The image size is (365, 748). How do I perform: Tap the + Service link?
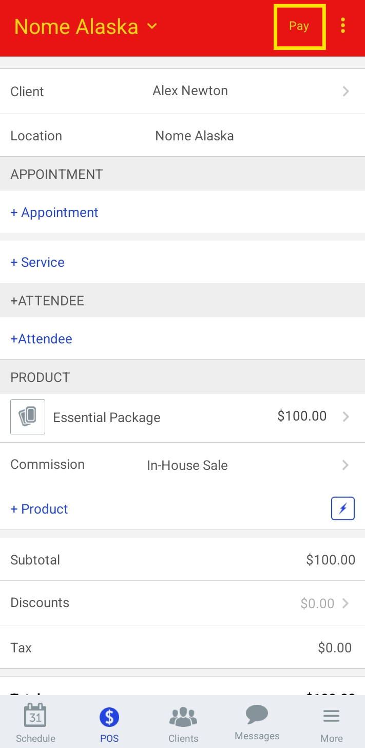(x=37, y=262)
